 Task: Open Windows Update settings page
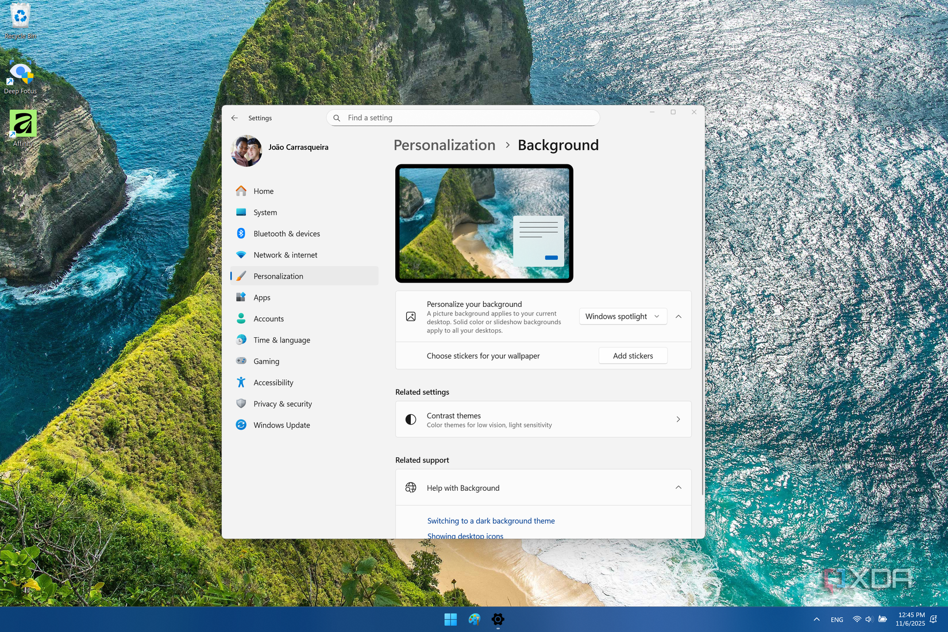tap(305, 425)
